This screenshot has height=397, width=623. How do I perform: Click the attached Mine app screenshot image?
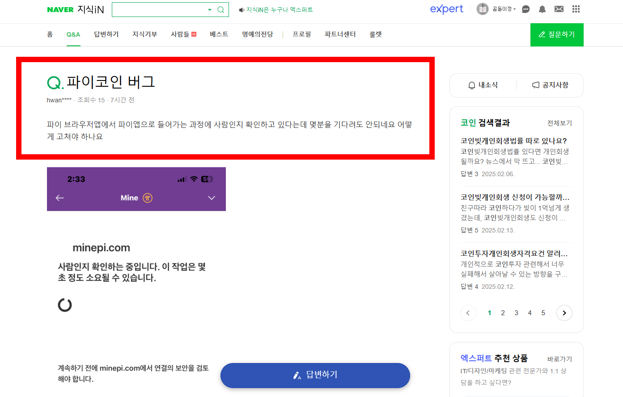[x=136, y=282]
